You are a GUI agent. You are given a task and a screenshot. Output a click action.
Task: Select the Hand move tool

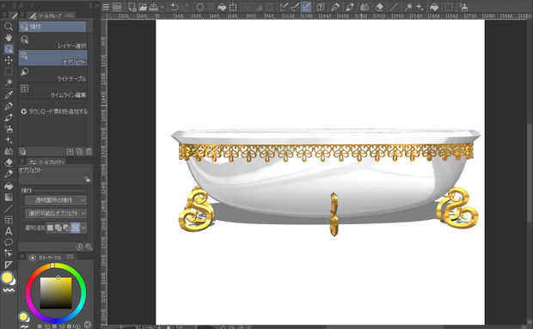click(9, 38)
